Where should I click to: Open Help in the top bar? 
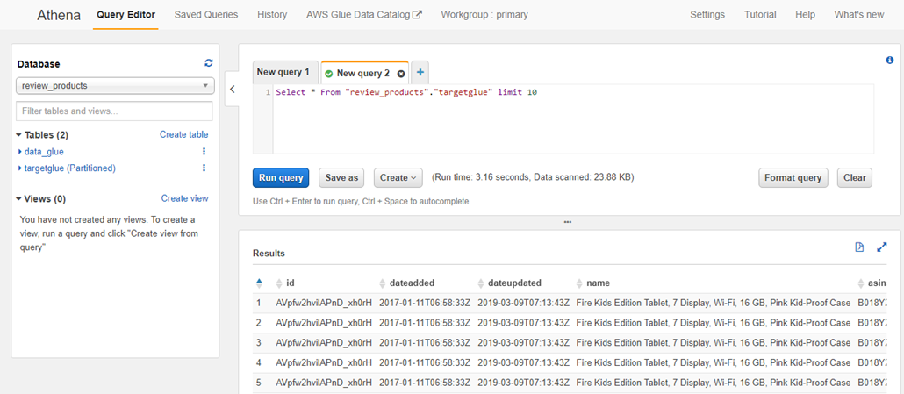pyautogui.click(x=805, y=14)
